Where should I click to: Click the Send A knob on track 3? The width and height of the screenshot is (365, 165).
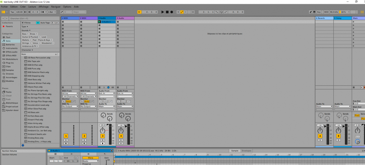coord(103,115)
